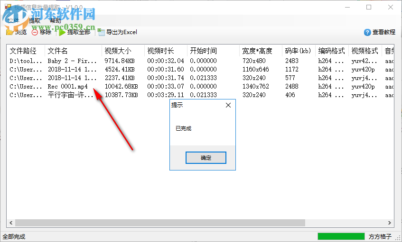Click the 宽度*高度 column header

pos(261,51)
